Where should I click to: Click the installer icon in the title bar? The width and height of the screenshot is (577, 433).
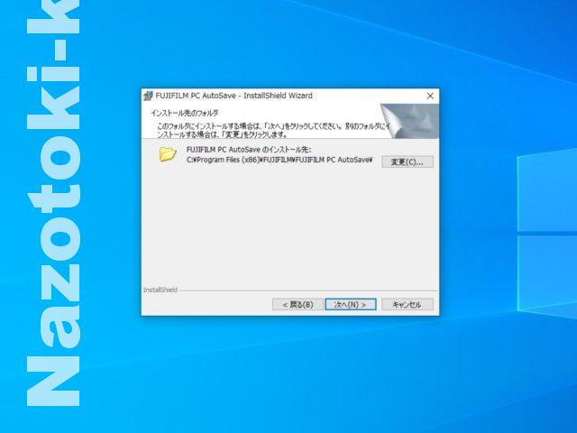148,96
